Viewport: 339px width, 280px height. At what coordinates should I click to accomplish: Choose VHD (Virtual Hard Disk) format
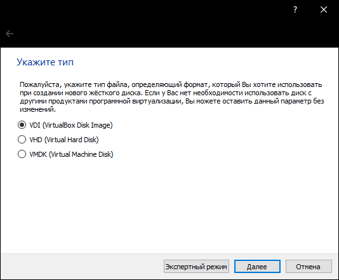[x=58, y=140]
